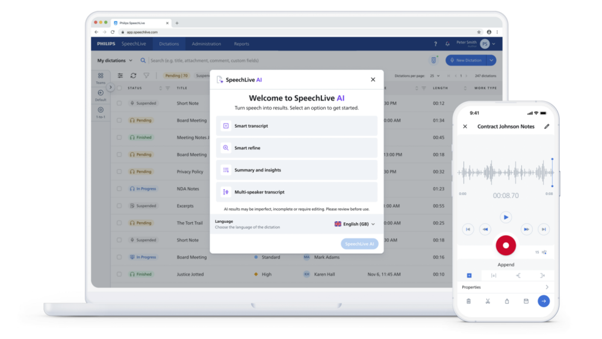The height and width of the screenshot is (339, 602).
Task: Check the Excerpts row checkbox
Action: (x=119, y=206)
